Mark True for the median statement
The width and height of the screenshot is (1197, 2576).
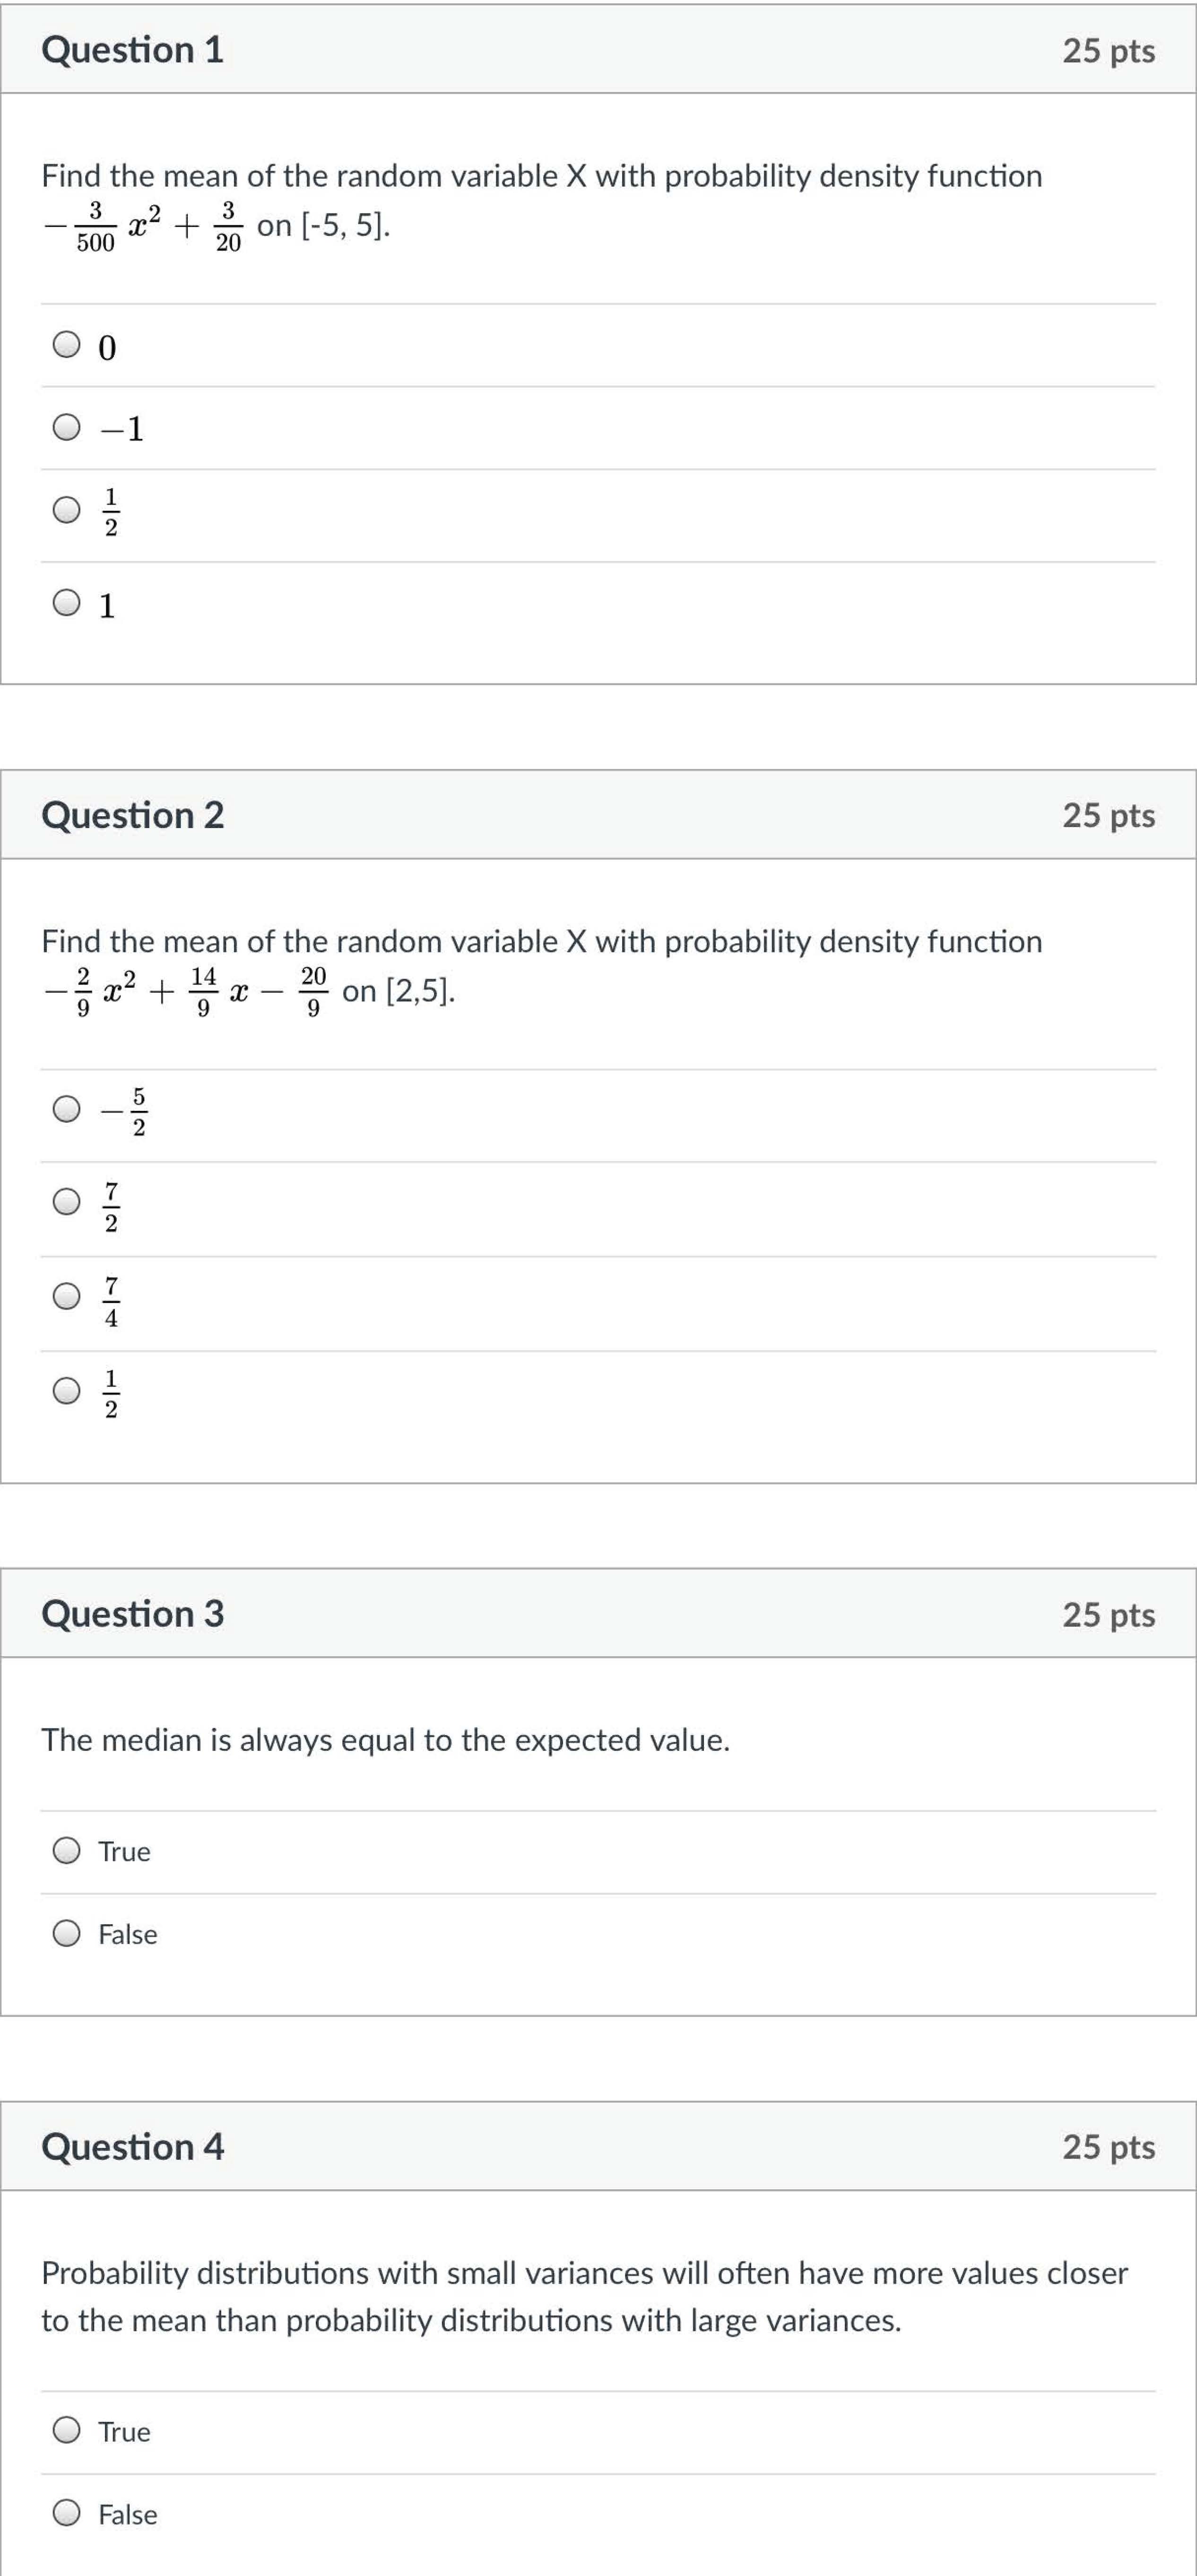[67, 1851]
